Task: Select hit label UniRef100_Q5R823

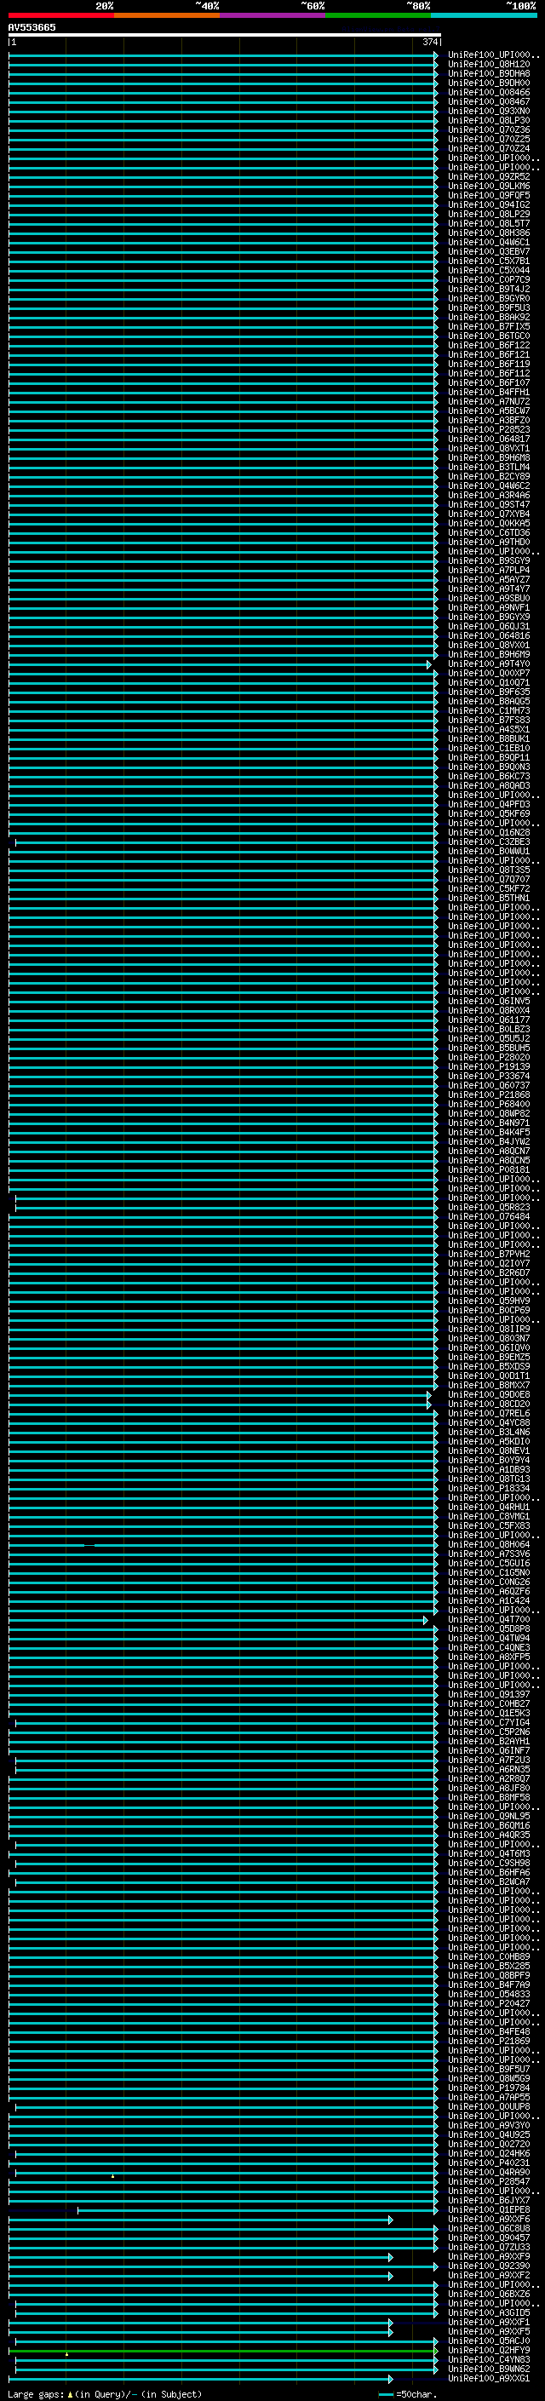Action: [489, 1207]
